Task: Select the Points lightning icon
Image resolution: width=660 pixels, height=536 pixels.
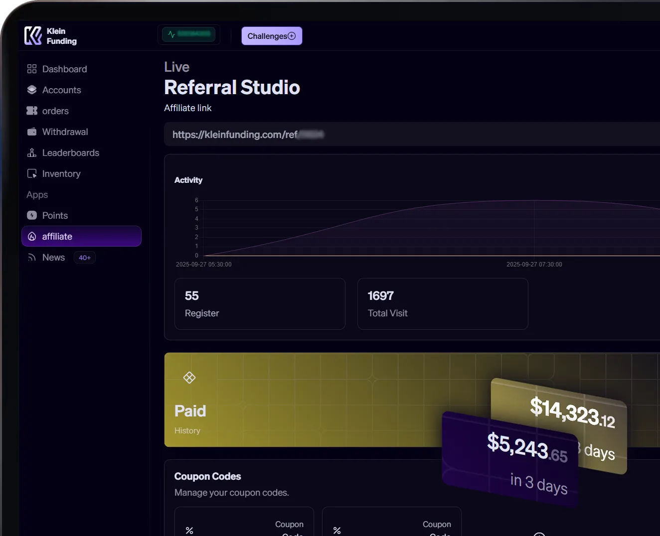Action: point(31,215)
